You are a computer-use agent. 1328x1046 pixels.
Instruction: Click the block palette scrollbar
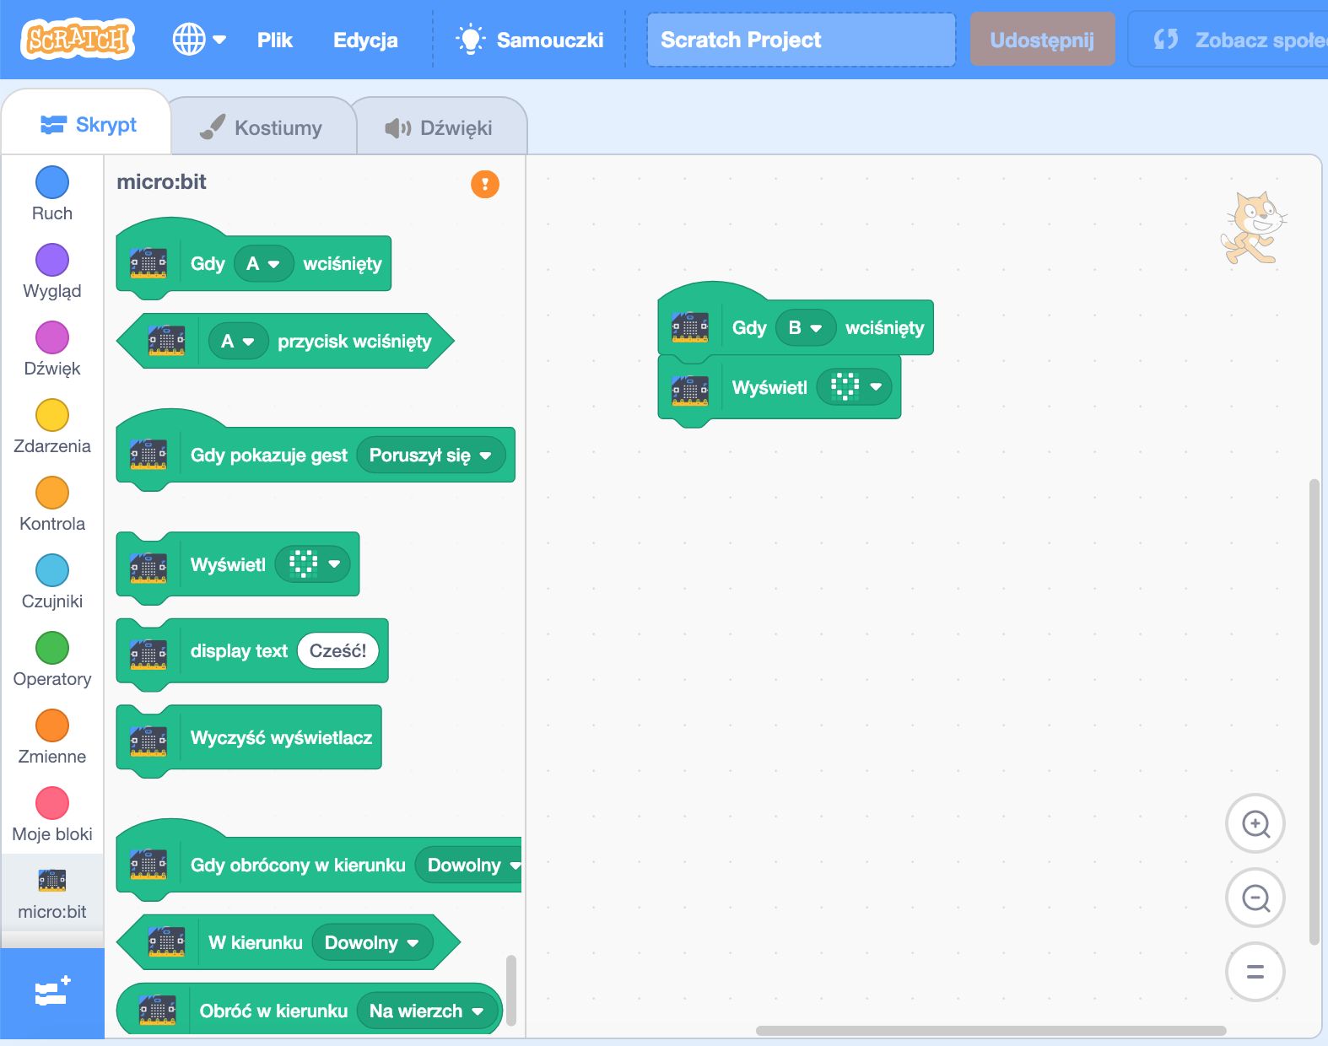pyautogui.click(x=511, y=989)
